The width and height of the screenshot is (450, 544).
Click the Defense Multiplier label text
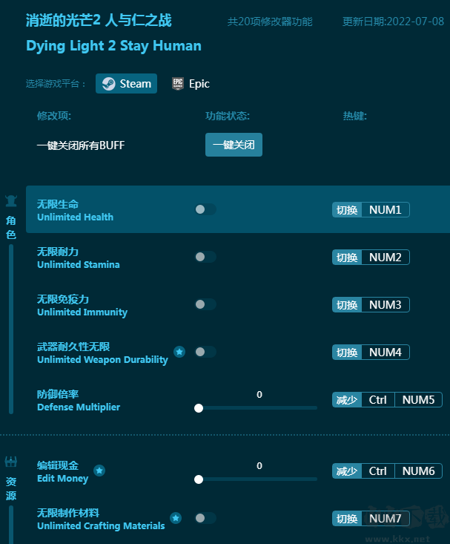click(79, 407)
